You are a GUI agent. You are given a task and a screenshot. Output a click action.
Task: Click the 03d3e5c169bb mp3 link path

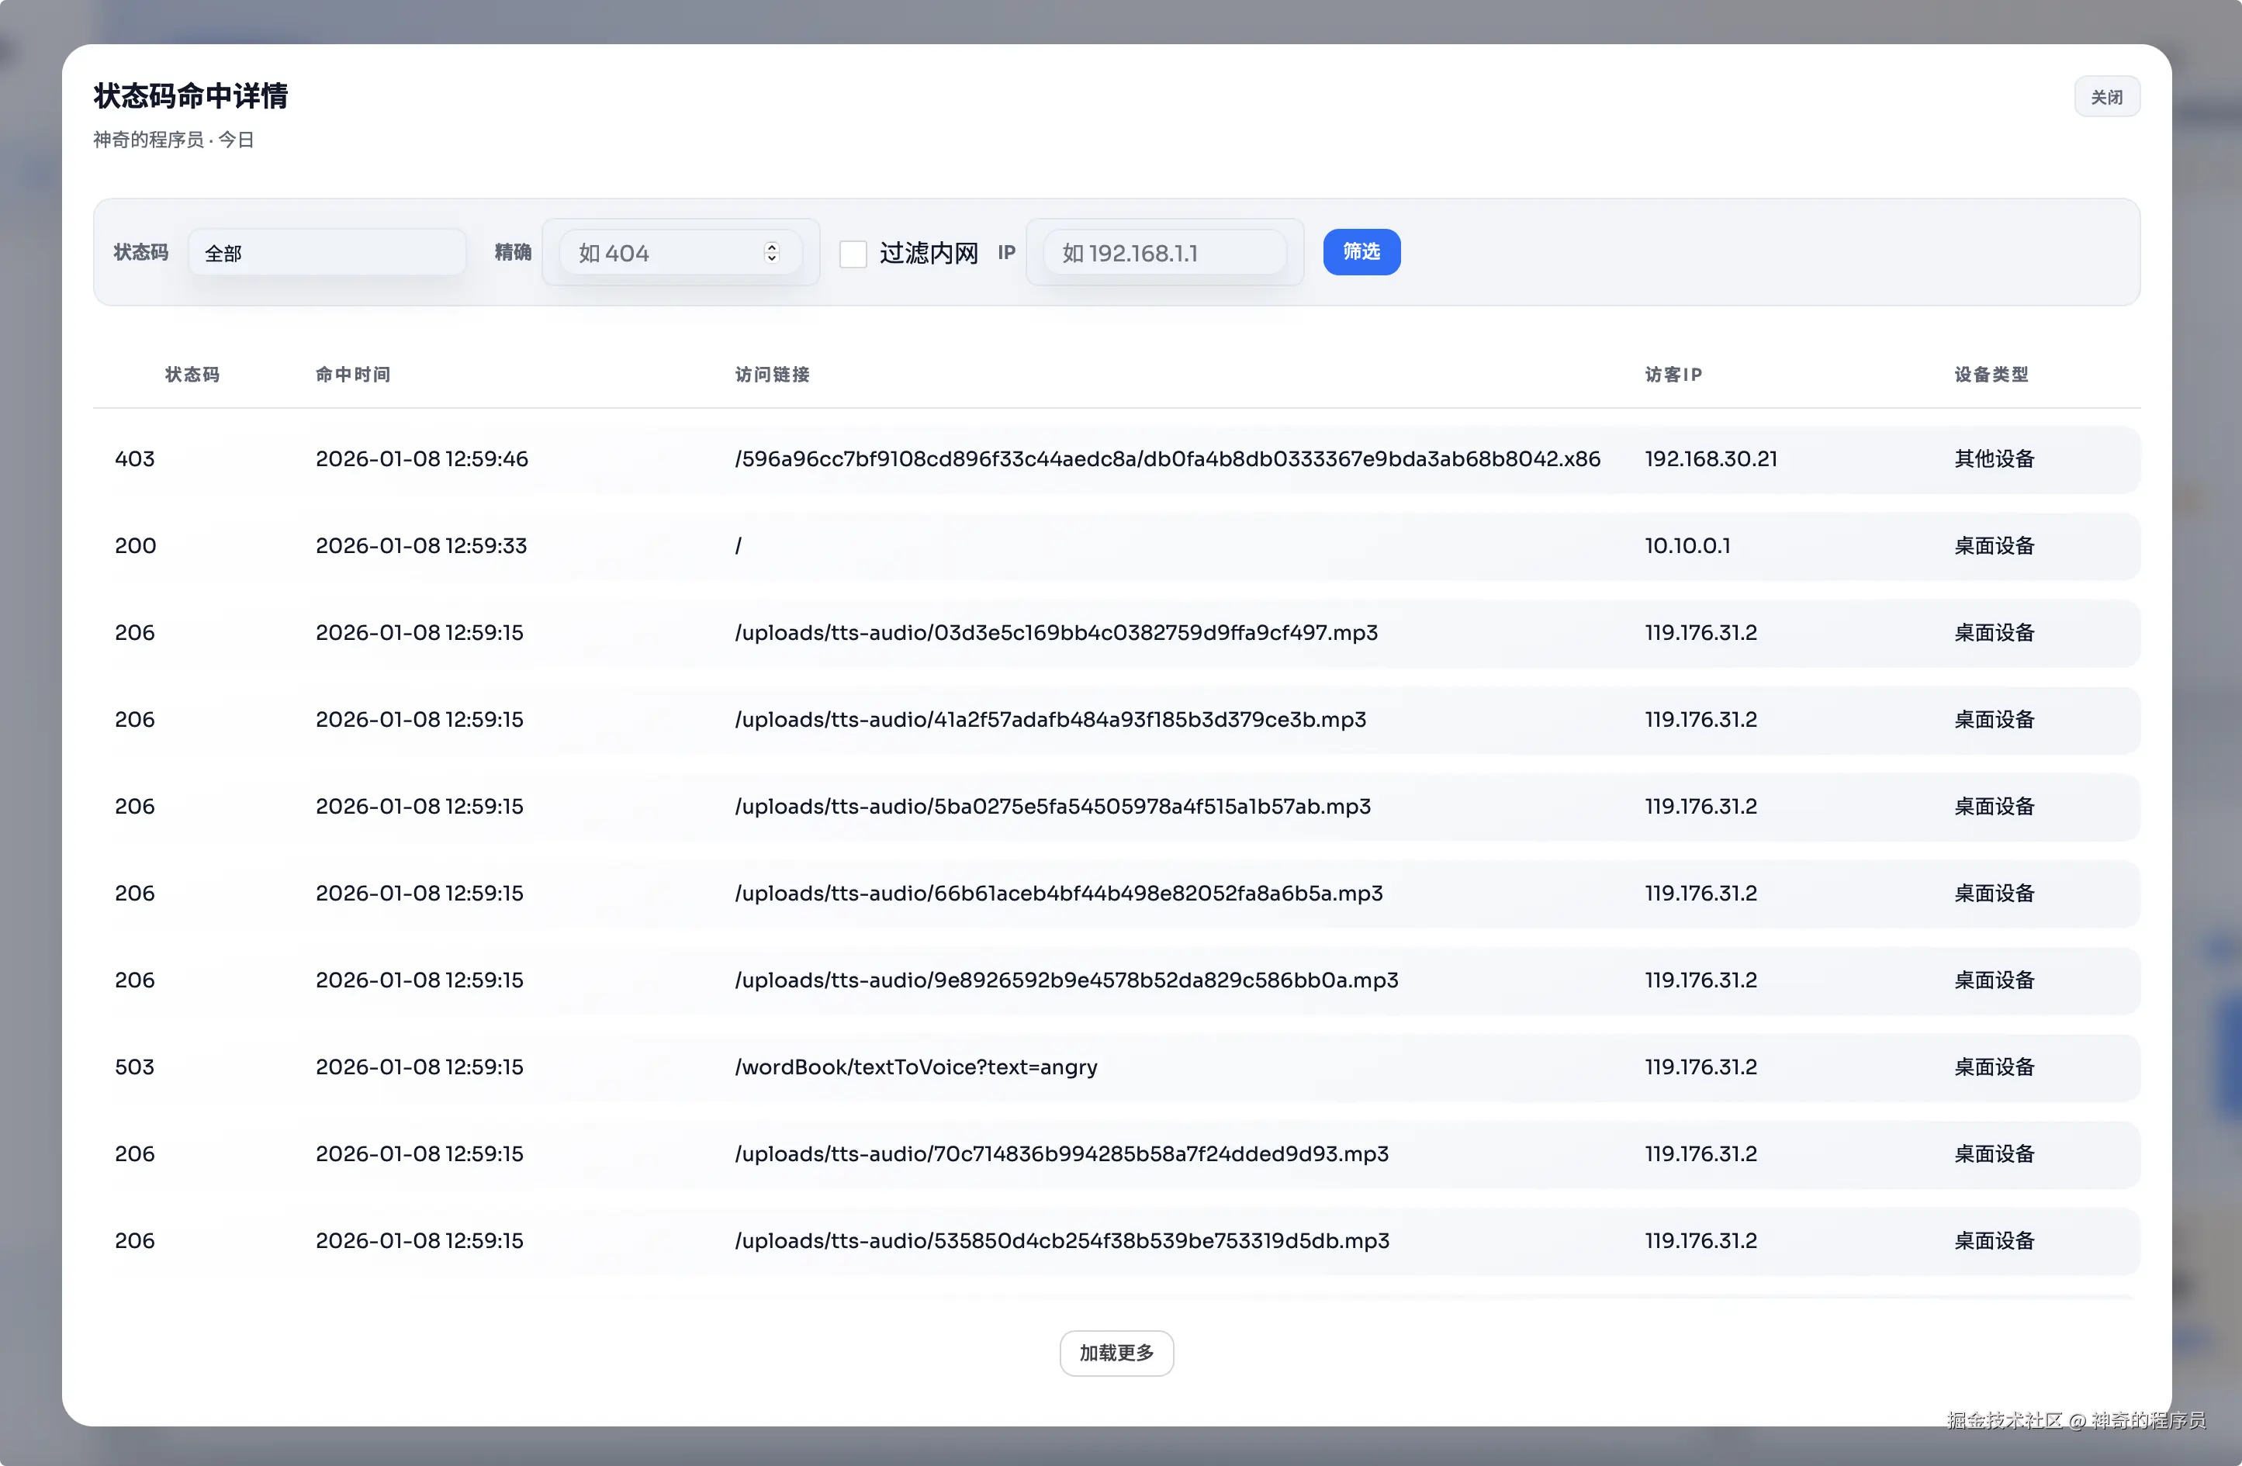click(x=1055, y=632)
